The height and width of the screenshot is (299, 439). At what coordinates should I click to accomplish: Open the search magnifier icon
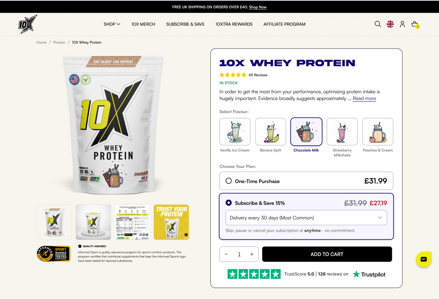pyautogui.click(x=378, y=24)
